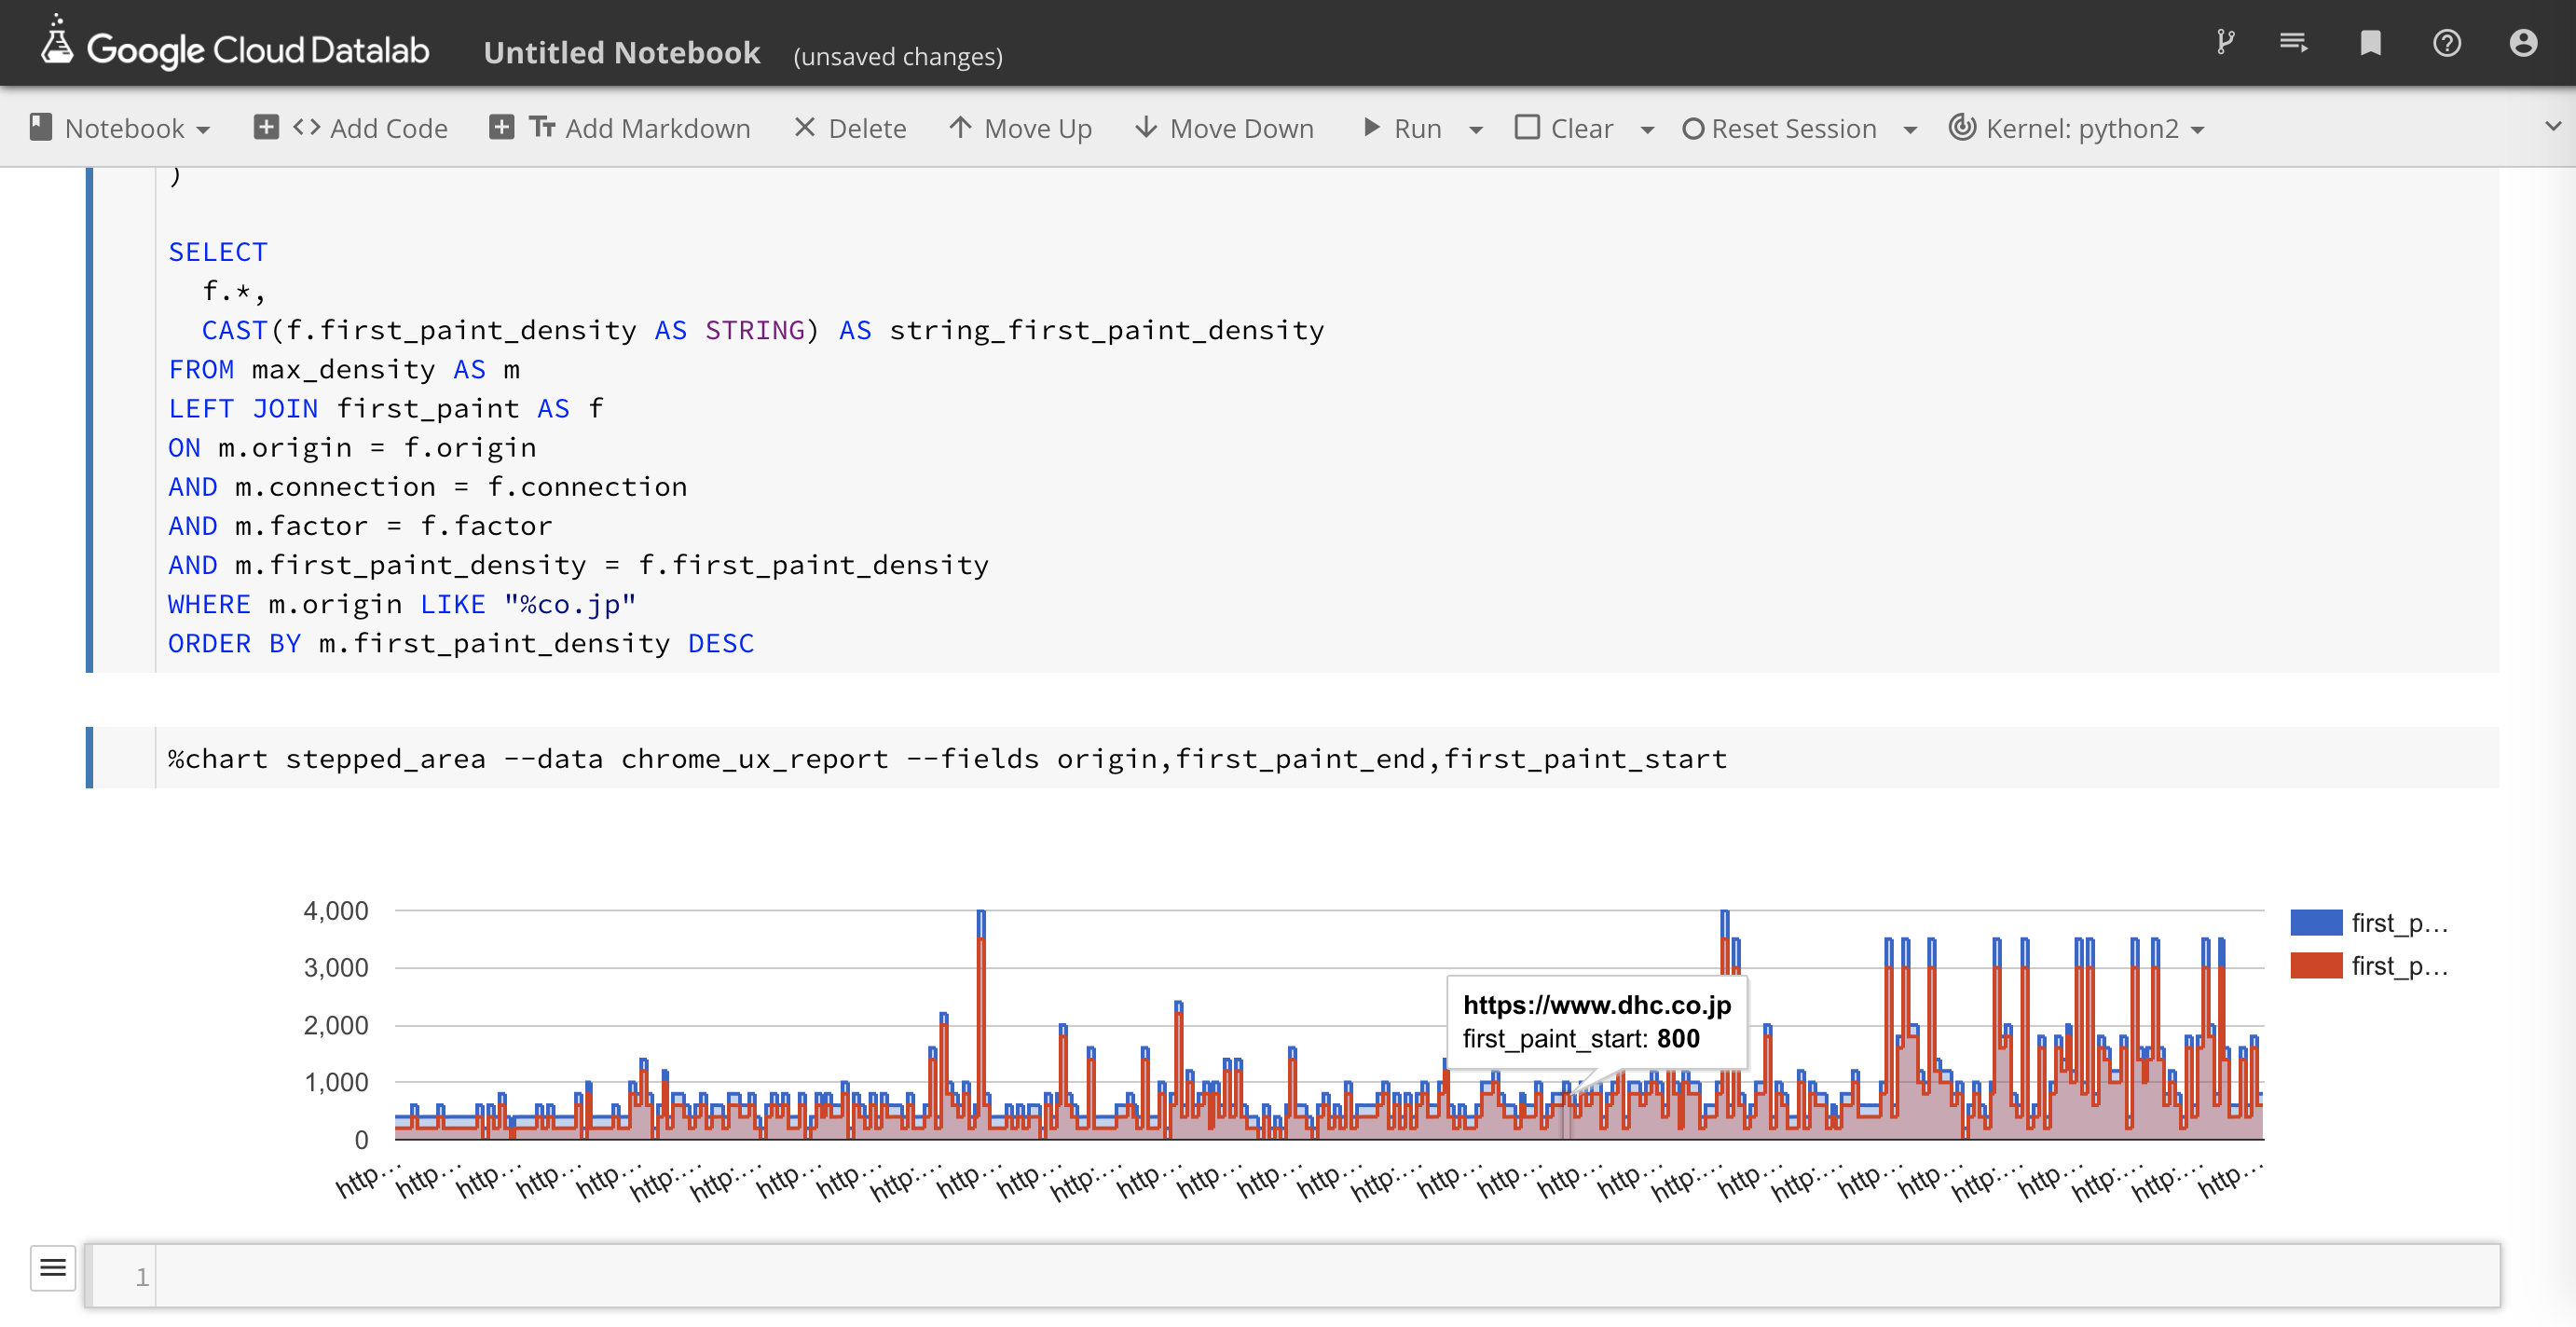The width and height of the screenshot is (2576, 1327).
Task: Open the Notebook menu
Action: point(120,128)
